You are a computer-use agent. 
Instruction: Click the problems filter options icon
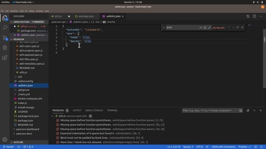pos(240,111)
